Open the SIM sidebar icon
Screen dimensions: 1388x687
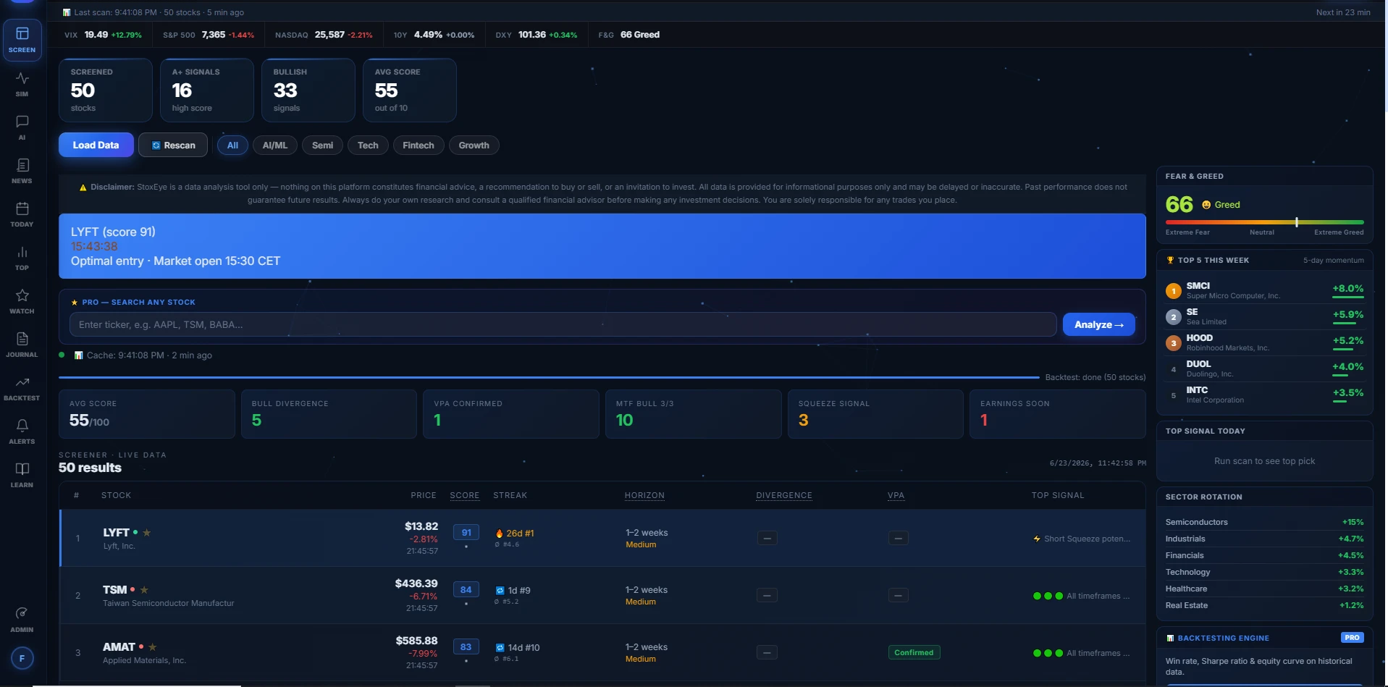[22, 84]
